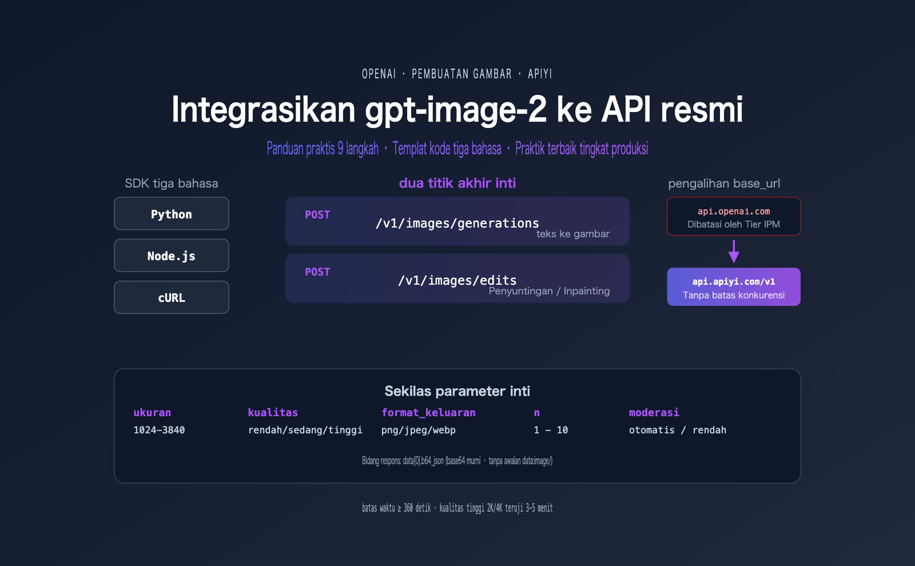Viewport: 915px width, 566px height.
Task: Choose the cURL SDK option
Action: point(171,297)
